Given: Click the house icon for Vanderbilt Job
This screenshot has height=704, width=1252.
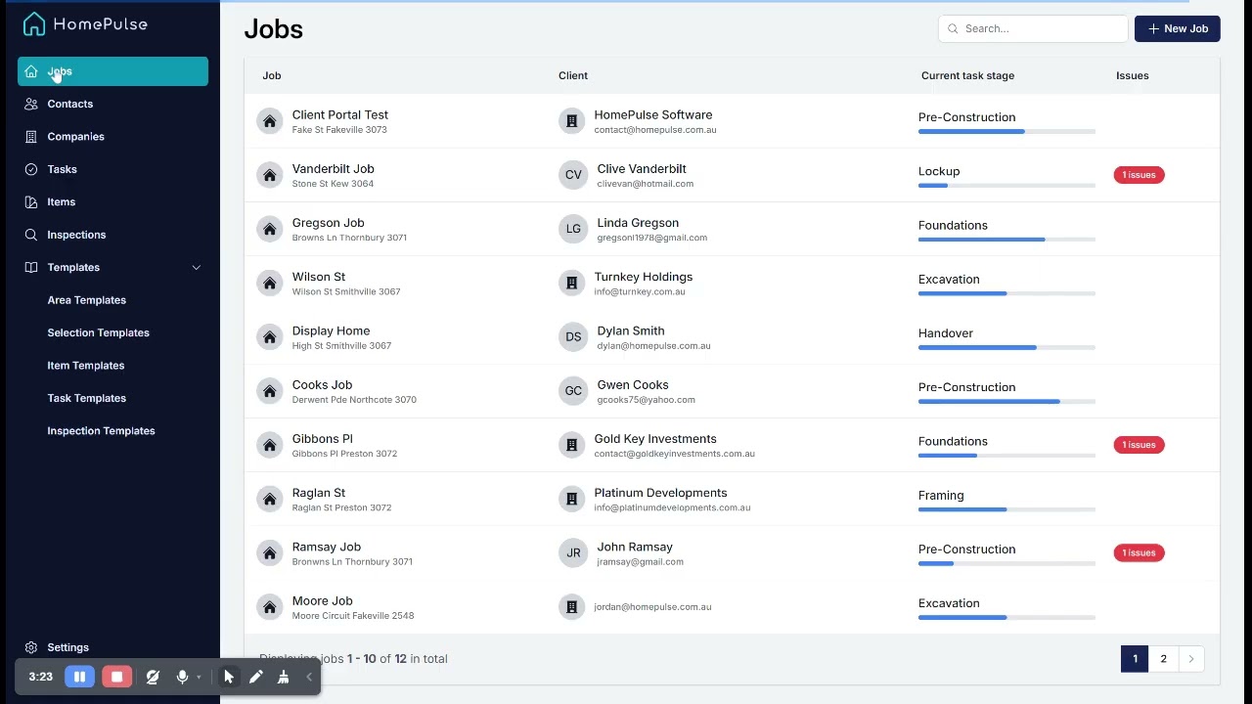Looking at the screenshot, I should [269, 175].
